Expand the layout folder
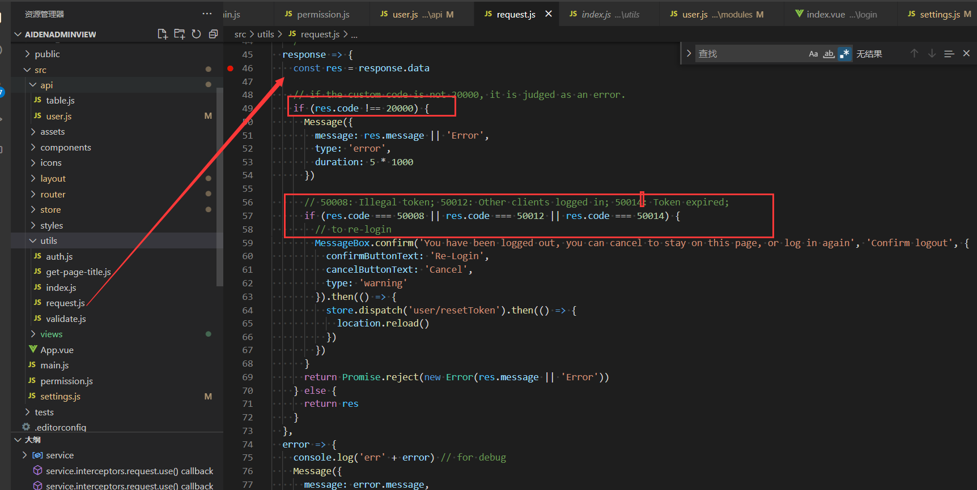Image resolution: width=977 pixels, height=490 pixels. coord(53,178)
